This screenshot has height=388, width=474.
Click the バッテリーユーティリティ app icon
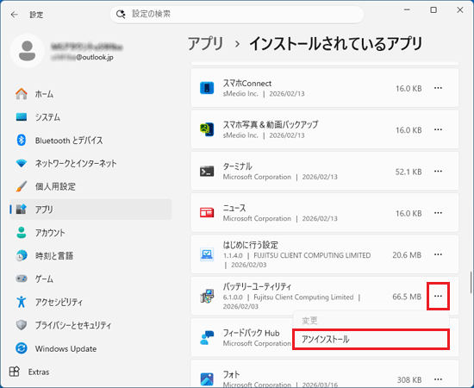pyautogui.click(x=207, y=296)
